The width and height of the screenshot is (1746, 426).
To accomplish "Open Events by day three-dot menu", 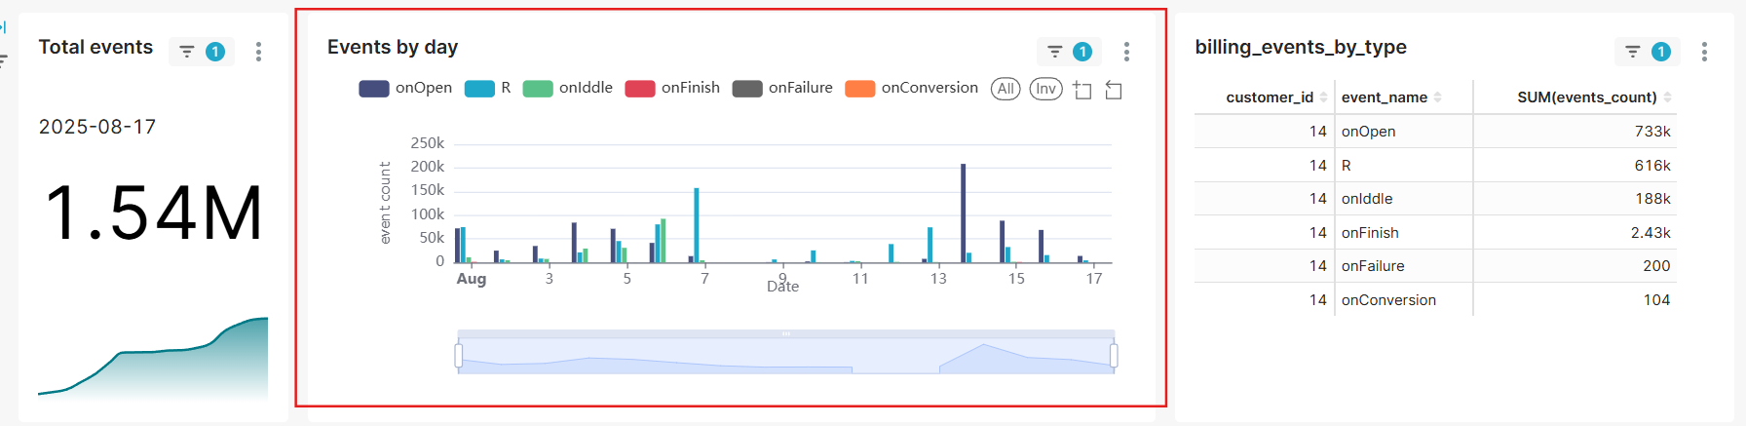I will point(1126,52).
